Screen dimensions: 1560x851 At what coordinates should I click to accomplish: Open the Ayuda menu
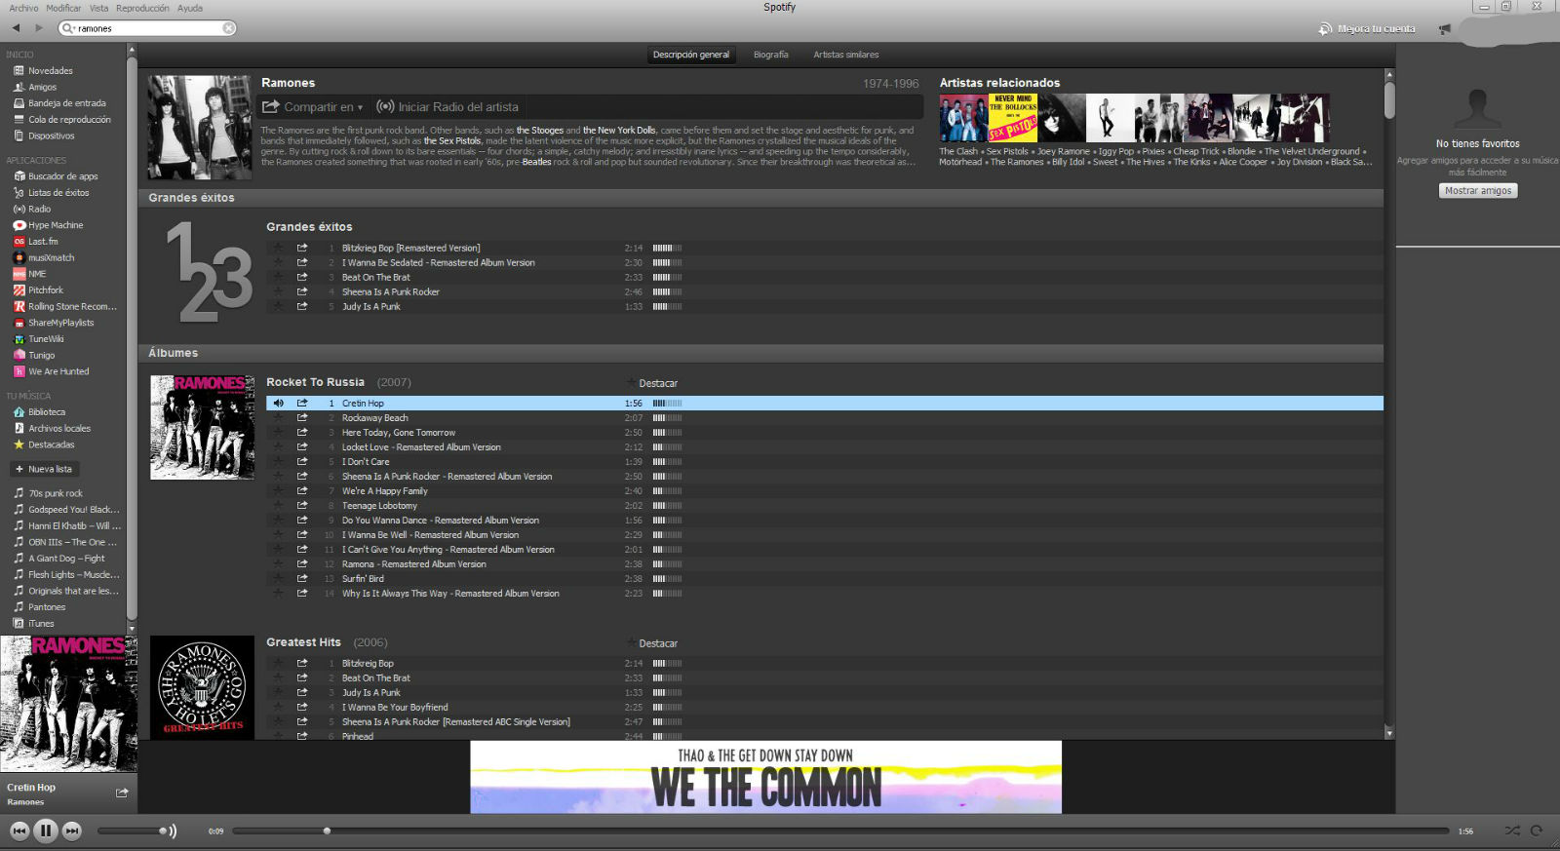click(x=190, y=8)
